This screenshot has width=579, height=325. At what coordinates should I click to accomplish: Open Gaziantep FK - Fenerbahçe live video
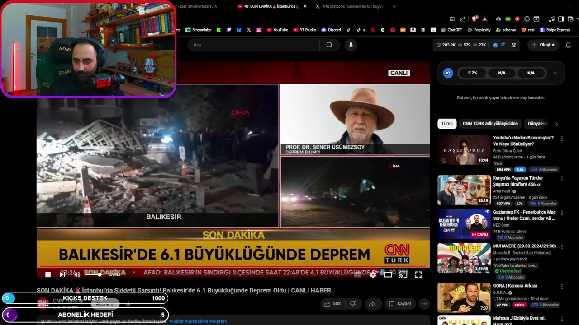(464, 223)
